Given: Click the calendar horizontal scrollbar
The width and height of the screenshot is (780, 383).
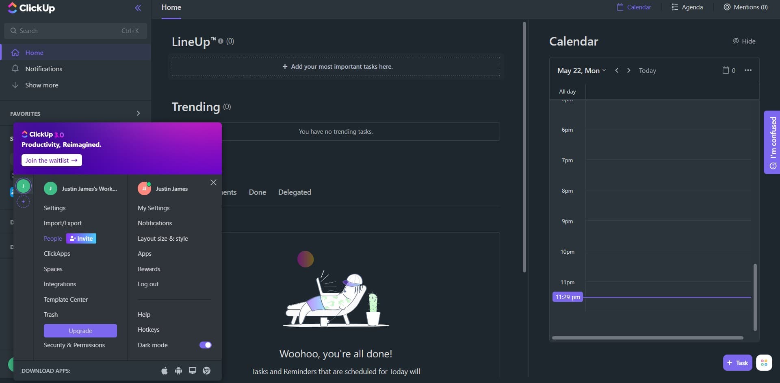Looking at the screenshot, I should coord(648,338).
